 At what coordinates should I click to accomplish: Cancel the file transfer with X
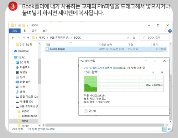162,72
